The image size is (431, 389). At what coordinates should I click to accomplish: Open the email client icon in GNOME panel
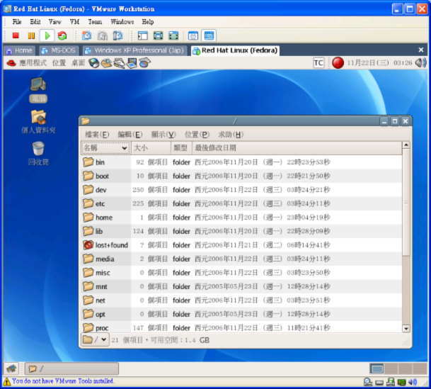coord(106,63)
